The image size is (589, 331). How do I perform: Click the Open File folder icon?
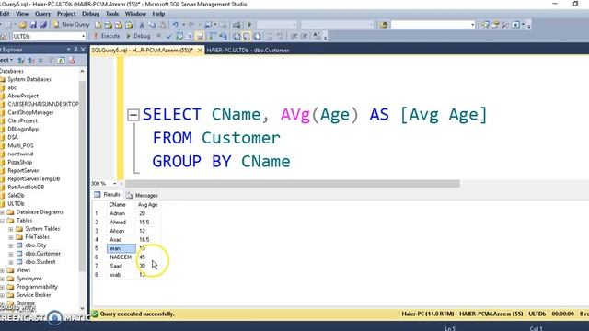click(x=23, y=25)
